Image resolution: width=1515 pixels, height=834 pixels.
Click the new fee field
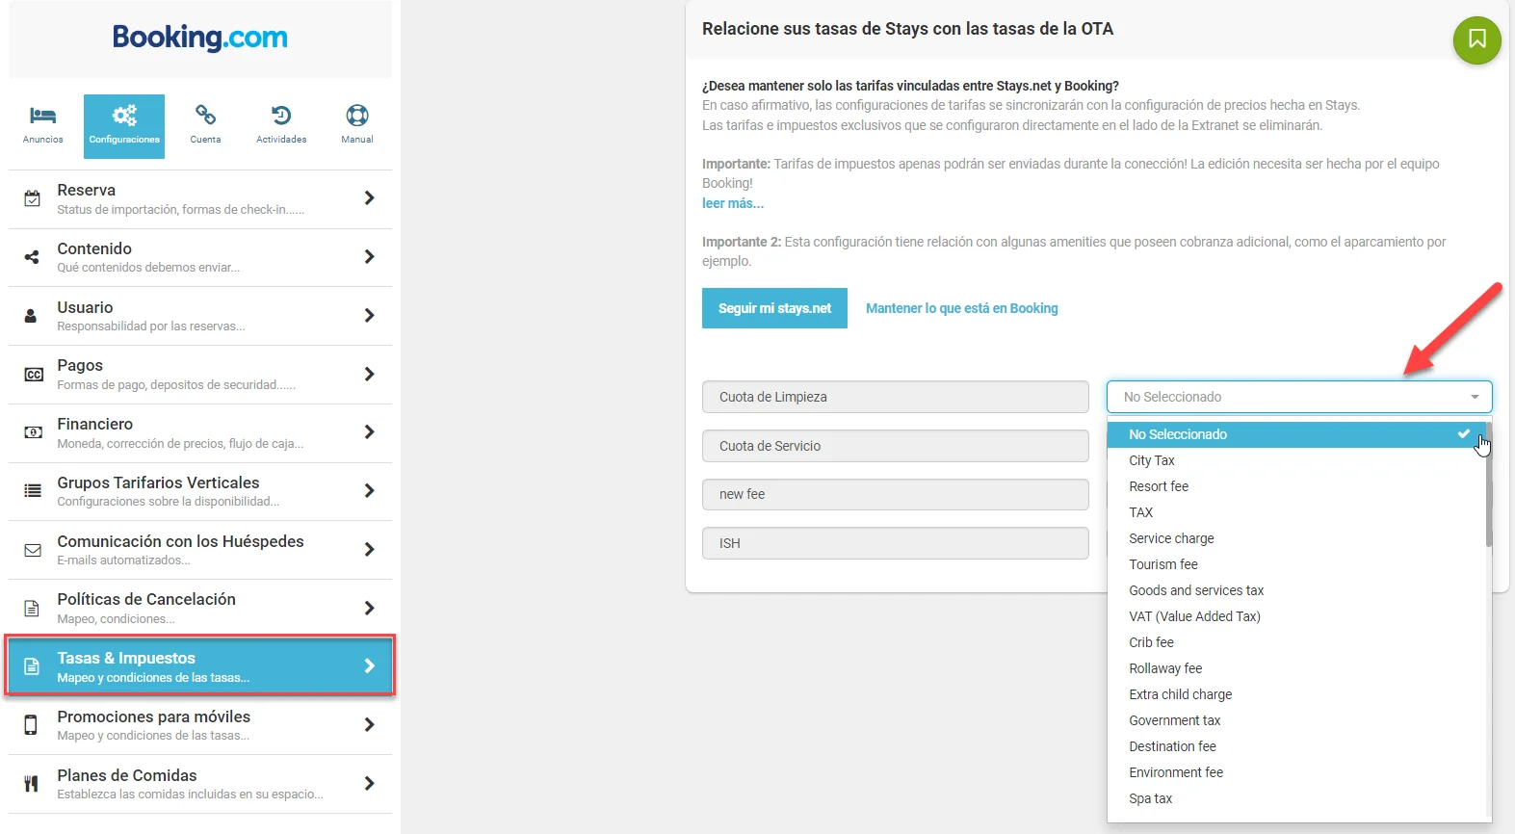pos(896,494)
